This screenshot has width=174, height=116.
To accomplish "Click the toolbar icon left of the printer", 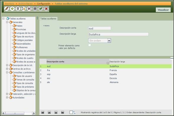I will (x=29, y=8).
